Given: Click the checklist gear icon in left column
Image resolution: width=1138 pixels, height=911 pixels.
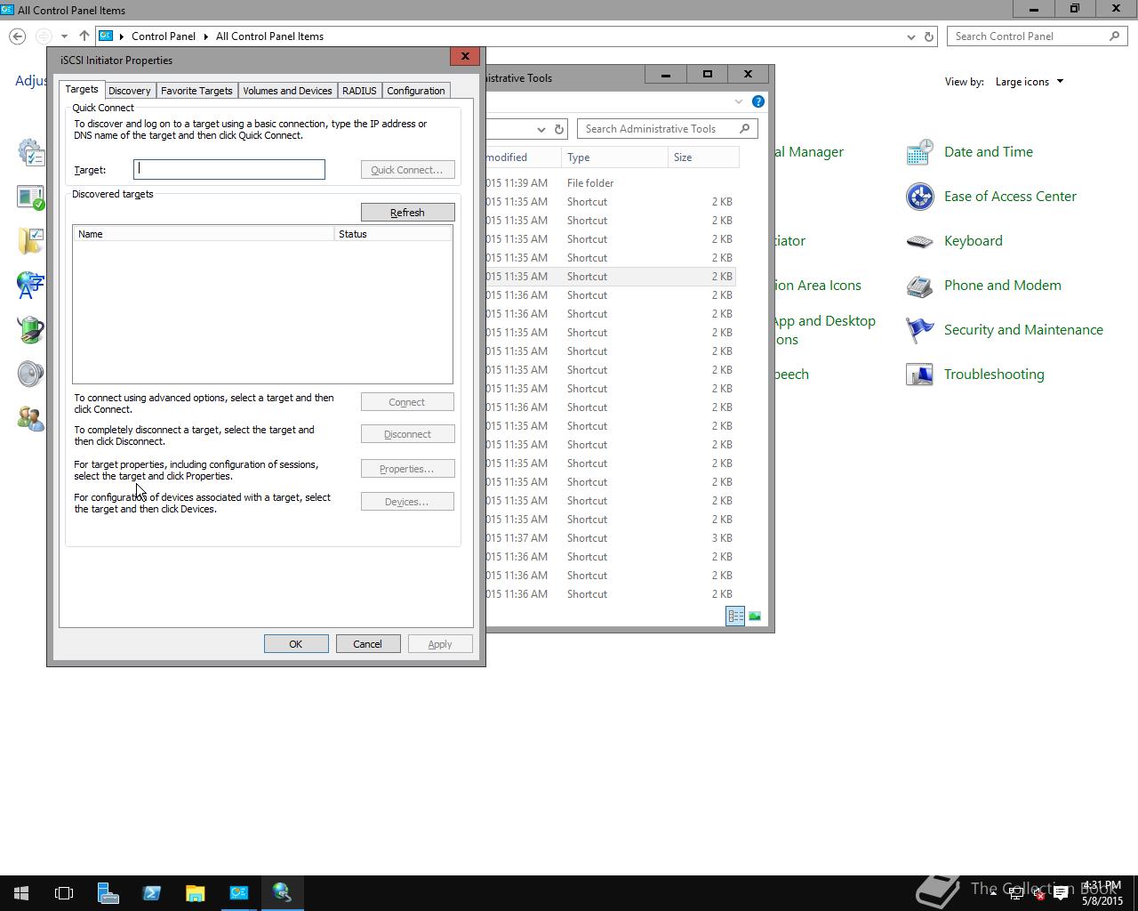Looking at the screenshot, I should coord(30,152).
